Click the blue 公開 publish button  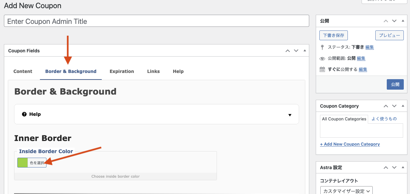tap(395, 84)
